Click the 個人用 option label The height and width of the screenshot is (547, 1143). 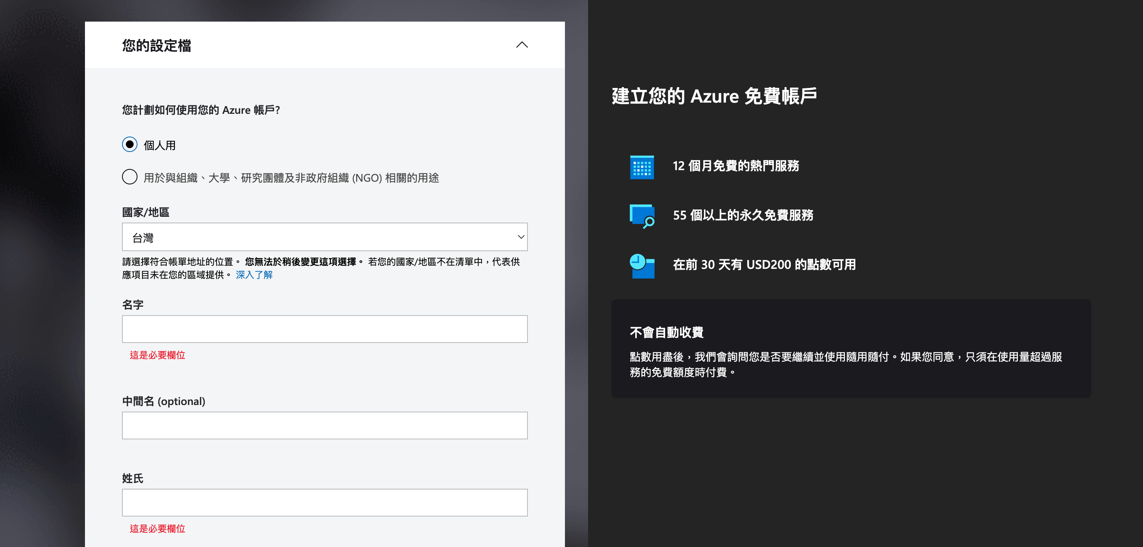click(160, 145)
